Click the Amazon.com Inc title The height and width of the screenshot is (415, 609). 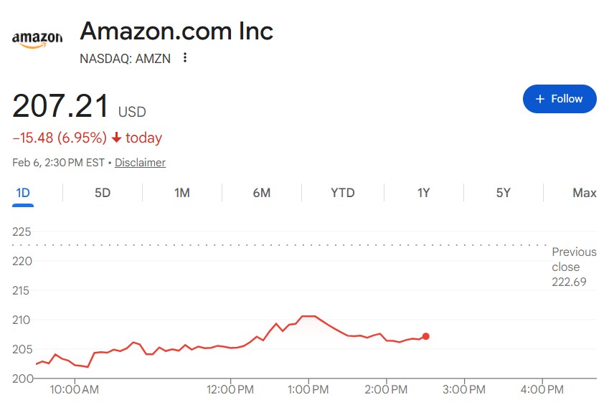pyautogui.click(x=176, y=32)
